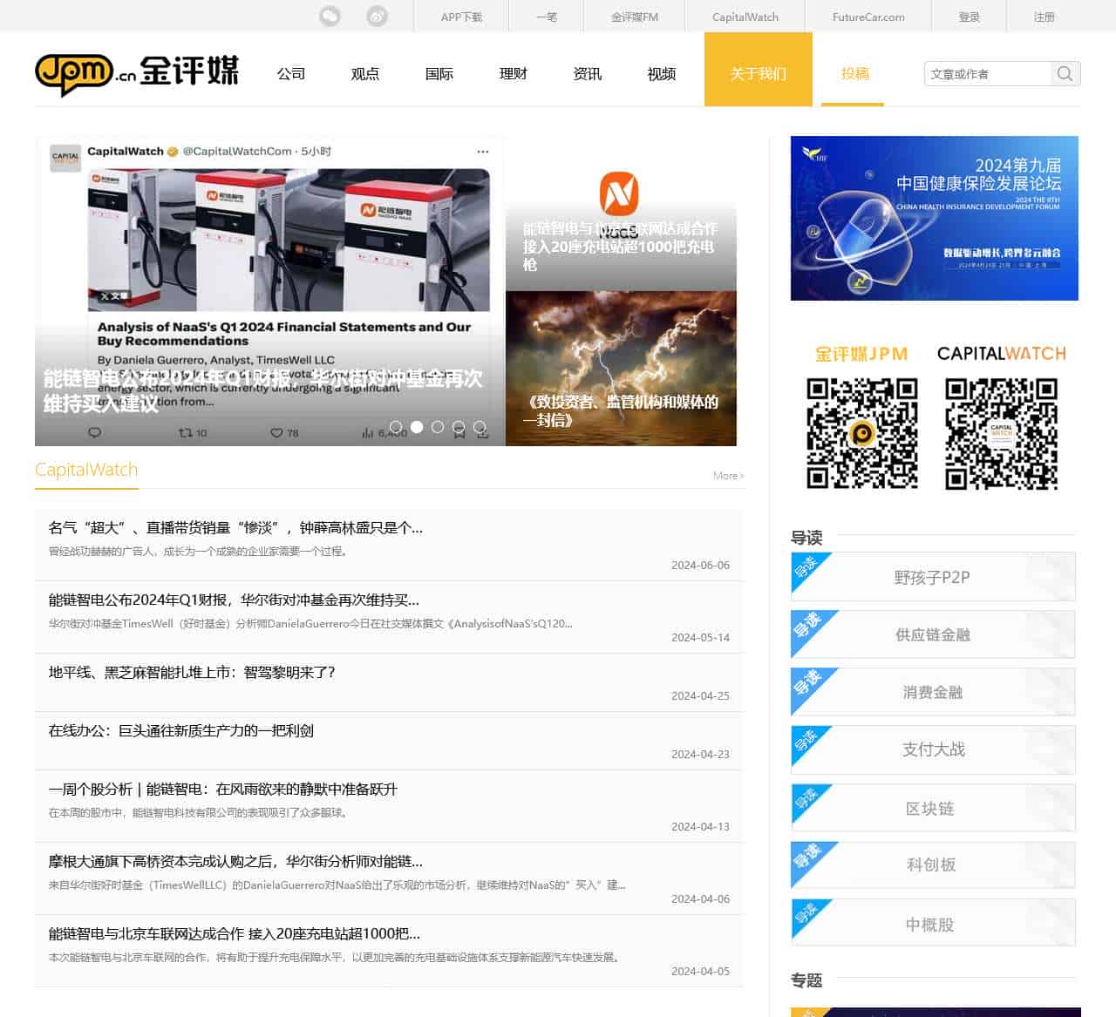Switch to the 视频 tab
This screenshot has width=1116, height=1017.
click(x=661, y=74)
